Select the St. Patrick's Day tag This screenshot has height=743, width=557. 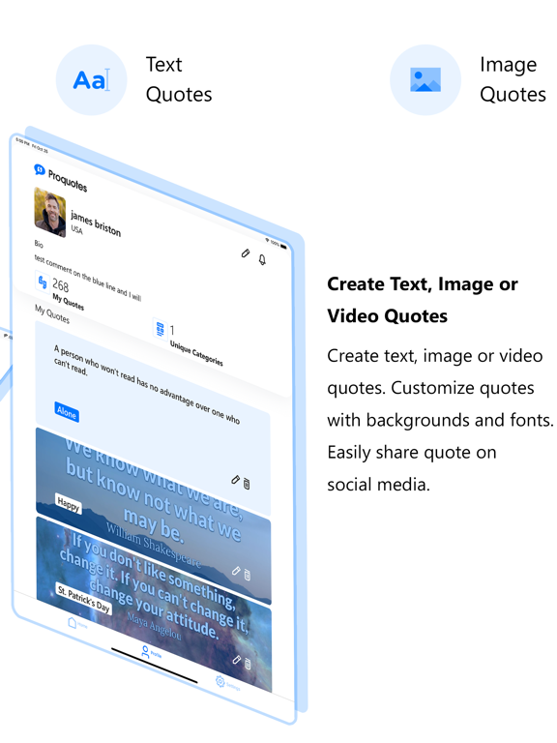pos(84,599)
